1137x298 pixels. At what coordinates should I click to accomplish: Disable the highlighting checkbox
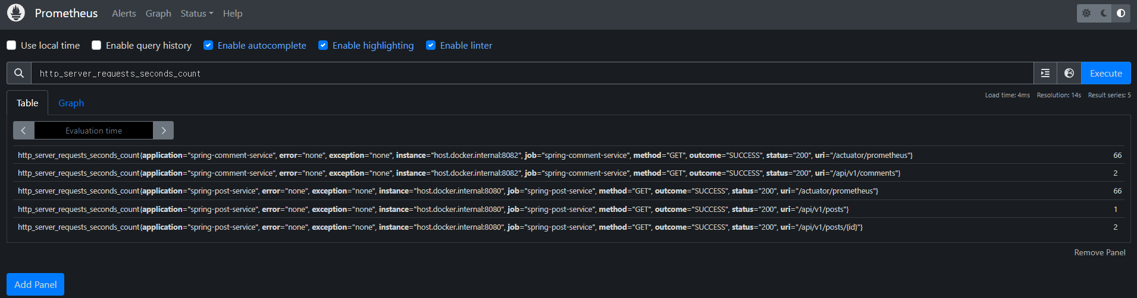[323, 45]
